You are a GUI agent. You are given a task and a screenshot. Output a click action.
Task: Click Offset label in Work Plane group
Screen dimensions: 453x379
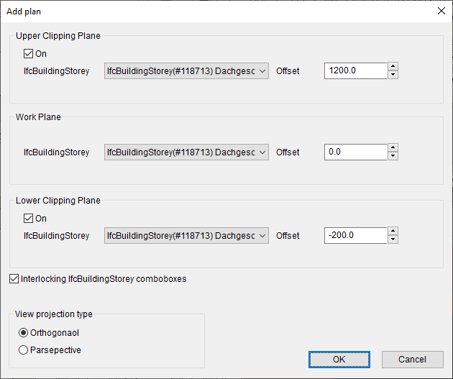[x=288, y=152]
